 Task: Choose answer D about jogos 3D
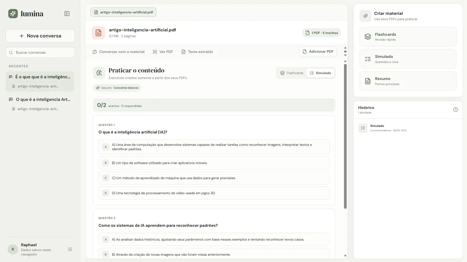tap(214, 193)
